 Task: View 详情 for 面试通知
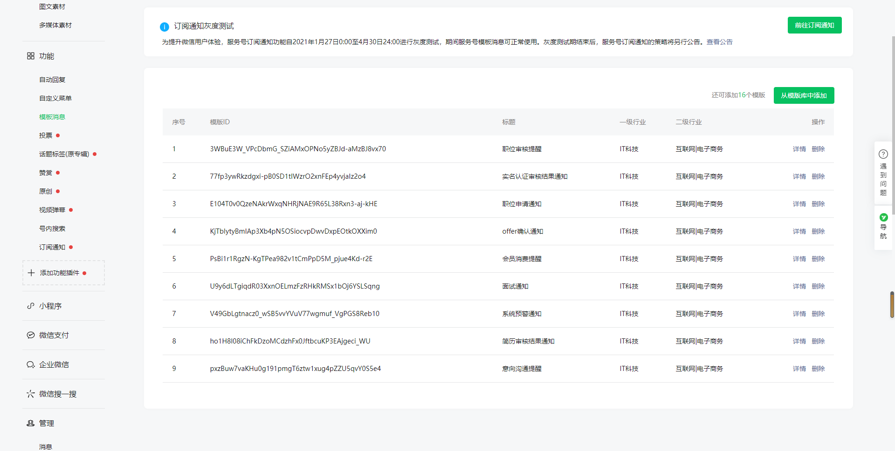pyautogui.click(x=799, y=286)
